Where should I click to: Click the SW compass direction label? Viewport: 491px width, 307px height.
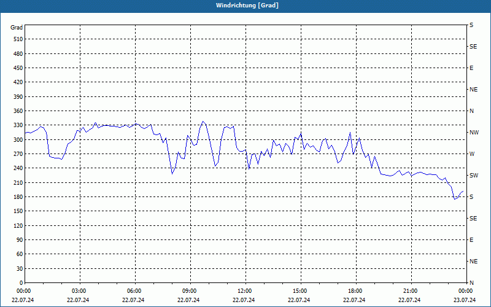[474, 176]
